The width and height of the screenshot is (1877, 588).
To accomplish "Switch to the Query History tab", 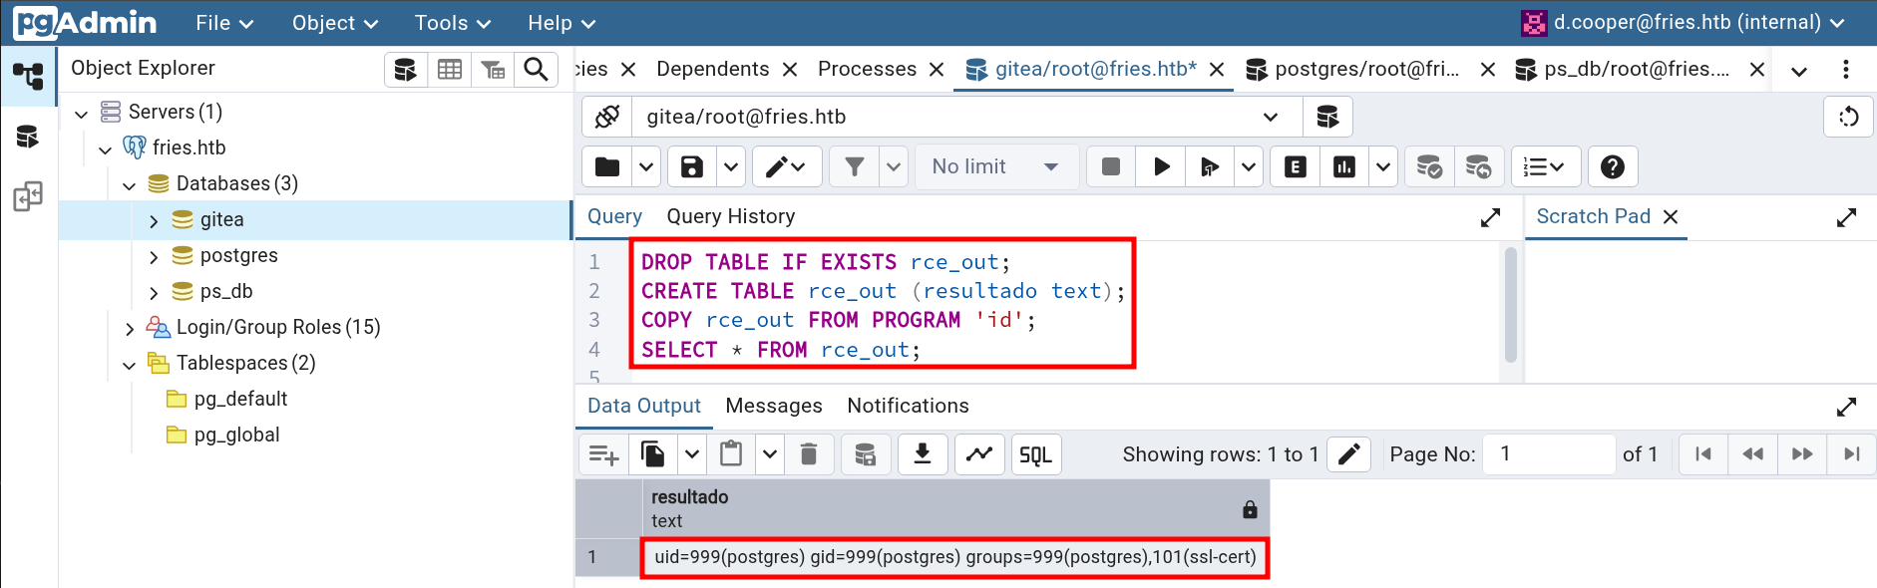I will pos(731,216).
